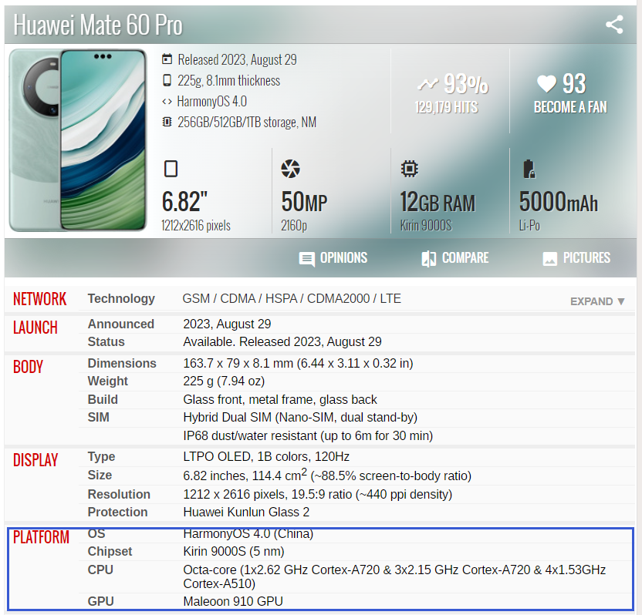Click the Chipset label in Platform

pyautogui.click(x=110, y=551)
